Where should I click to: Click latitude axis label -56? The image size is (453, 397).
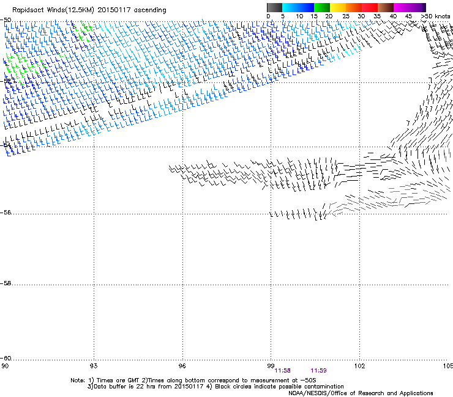tap(6, 213)
